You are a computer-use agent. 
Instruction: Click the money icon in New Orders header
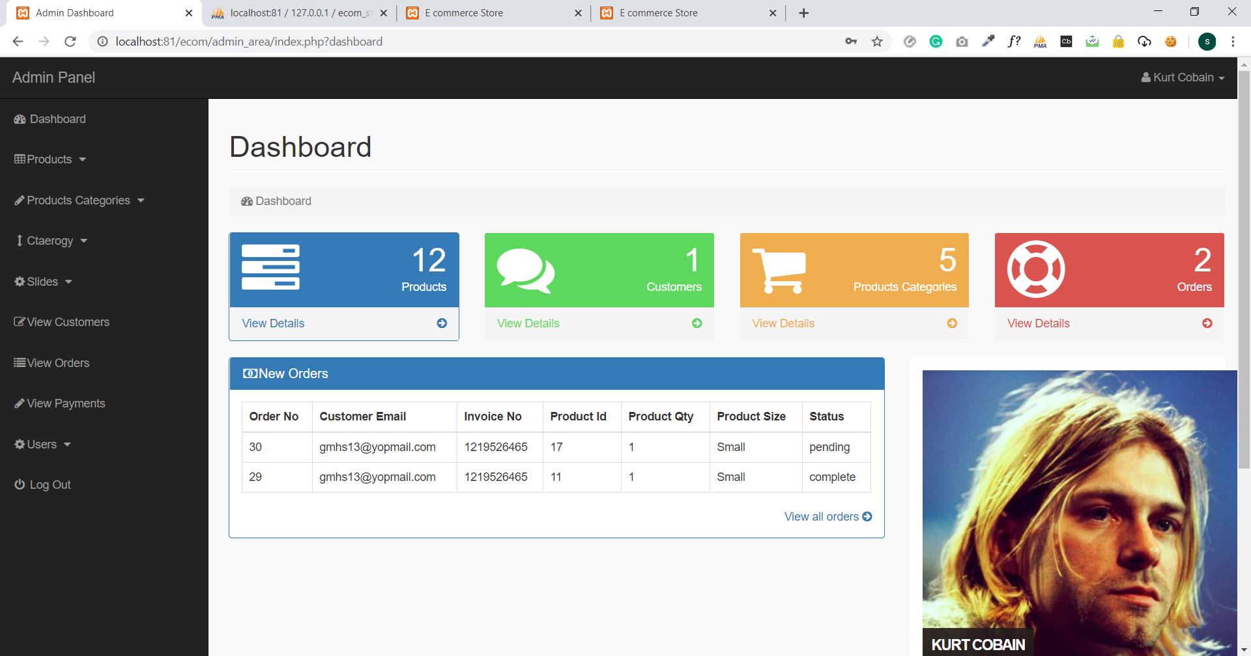(x=250, y=374)
